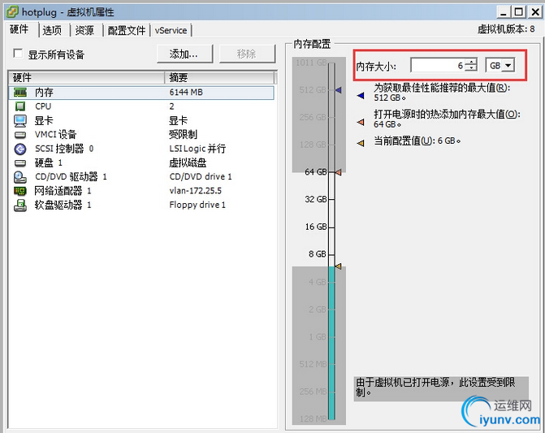Switch to the 选项 tab
This screenshot has width=545, height=433.
pyautogui.click(x=52, y=31)
